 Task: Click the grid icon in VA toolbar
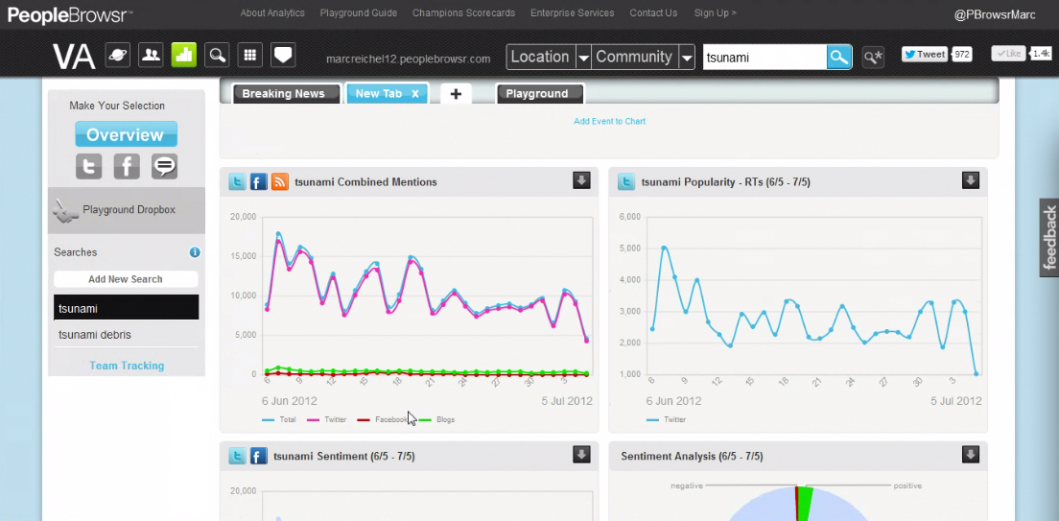coord(249,56)
